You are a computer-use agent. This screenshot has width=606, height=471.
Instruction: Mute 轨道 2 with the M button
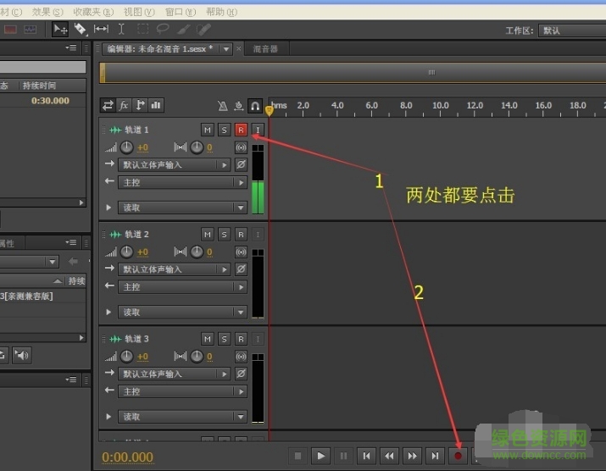208,234
